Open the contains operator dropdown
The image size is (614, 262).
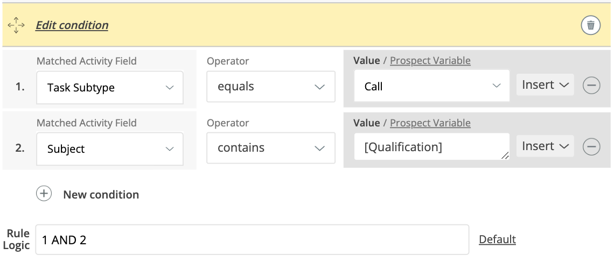[x=271, y=148]
